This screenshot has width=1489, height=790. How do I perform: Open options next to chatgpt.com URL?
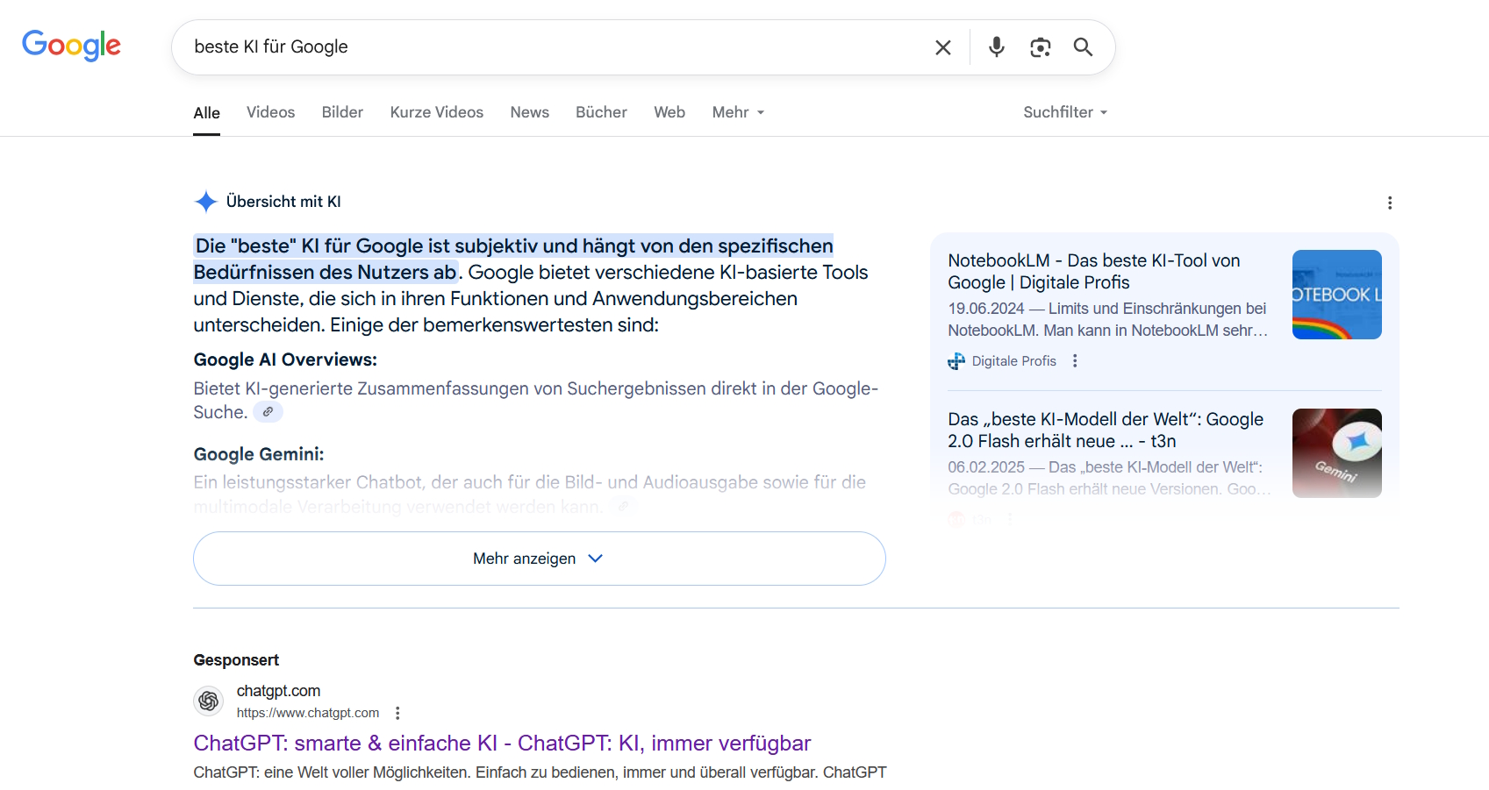[397, 713]
